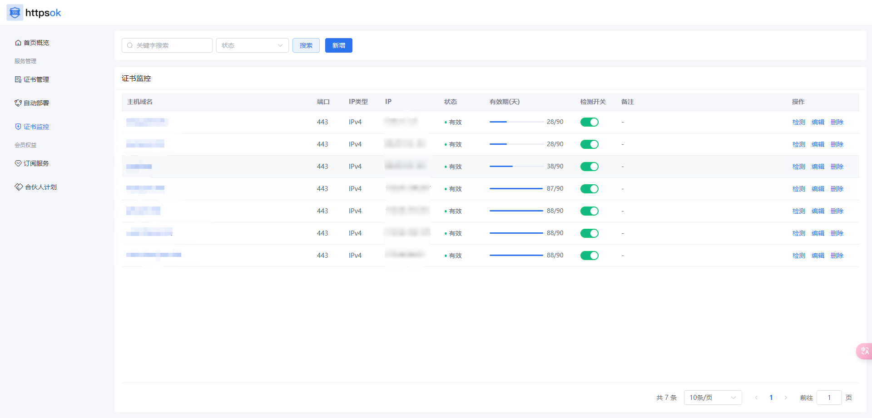Open 合伙人计划 in the sidebar

pyautogui.click(x=41, y=187)
